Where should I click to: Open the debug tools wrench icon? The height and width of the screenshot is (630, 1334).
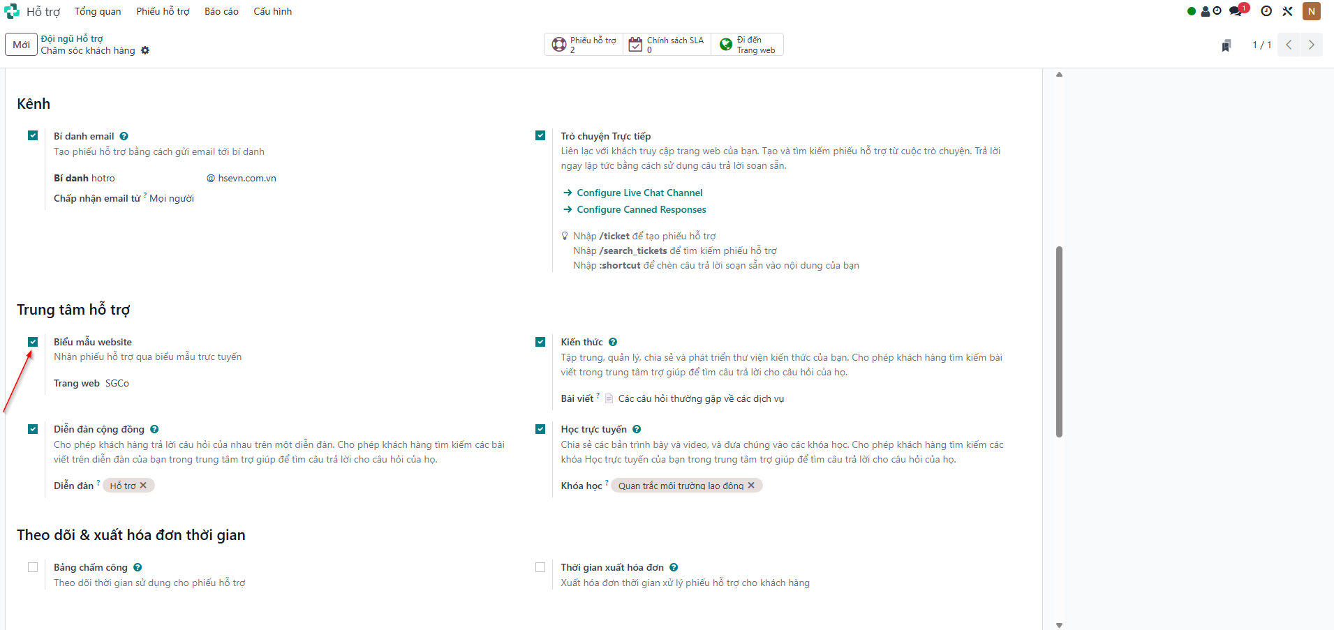click(1288, 11)
